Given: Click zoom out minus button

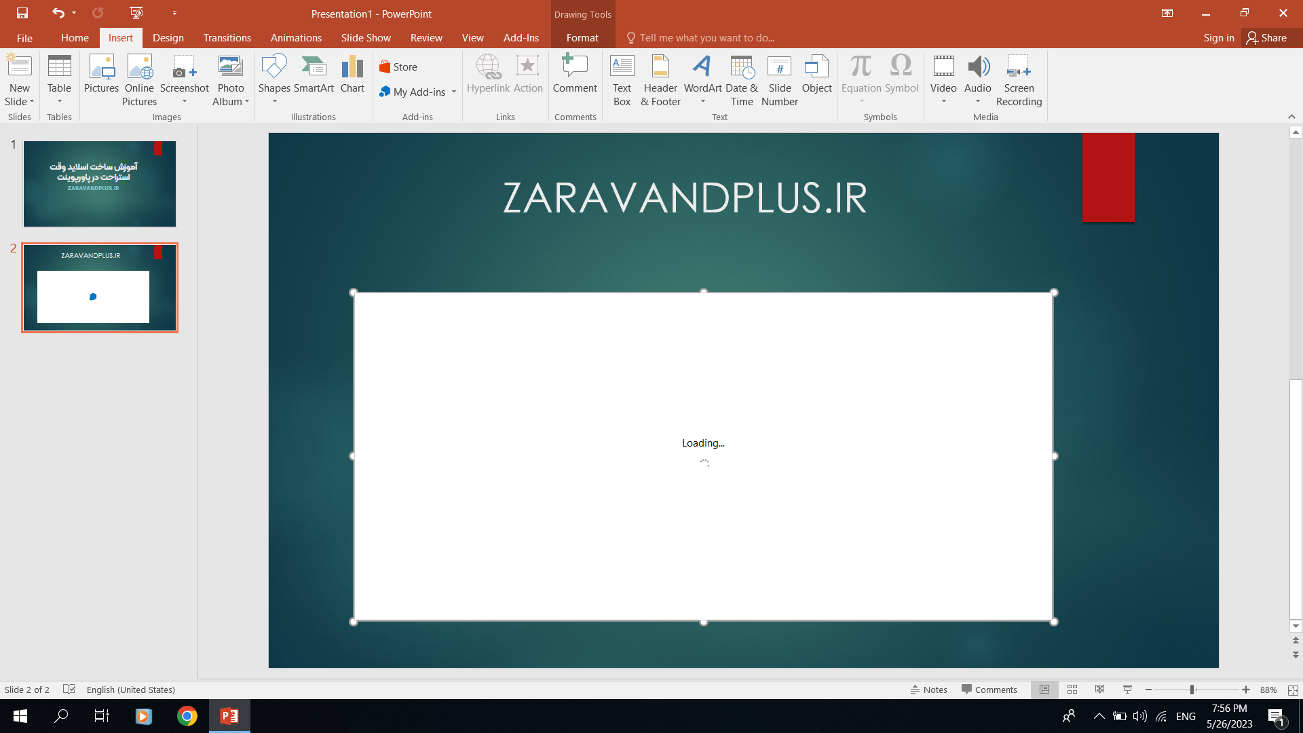Looking at the screenshot, I should pyautogui.click(x=1148, y=690).
